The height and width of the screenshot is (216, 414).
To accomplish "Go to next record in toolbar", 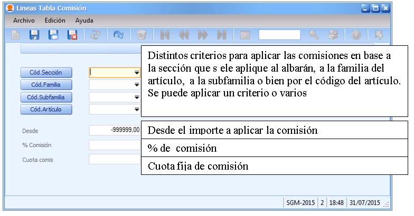I will [x=202, y=35].
